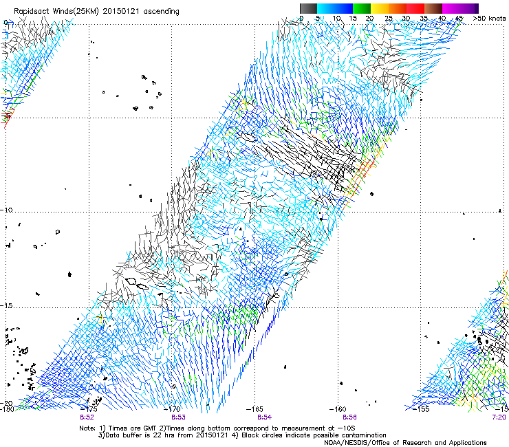Click the '-170' longitude axis label
The width and height of the screenshot is (509, 447).
(173, 409)
